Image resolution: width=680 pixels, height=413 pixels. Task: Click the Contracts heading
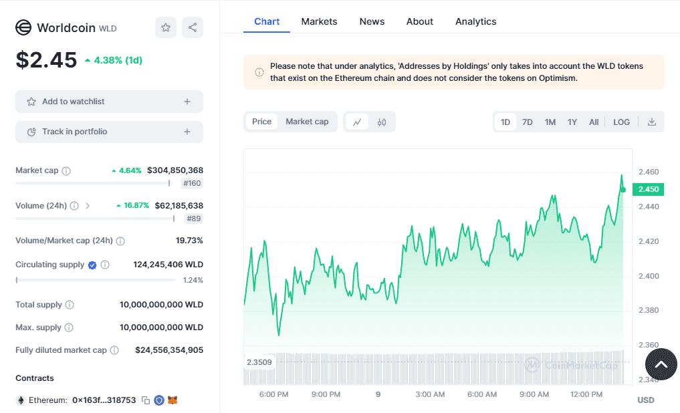tap(35, 378)
